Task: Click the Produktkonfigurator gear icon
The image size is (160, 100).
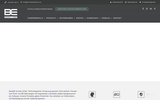Action: [x=140, y=2]
